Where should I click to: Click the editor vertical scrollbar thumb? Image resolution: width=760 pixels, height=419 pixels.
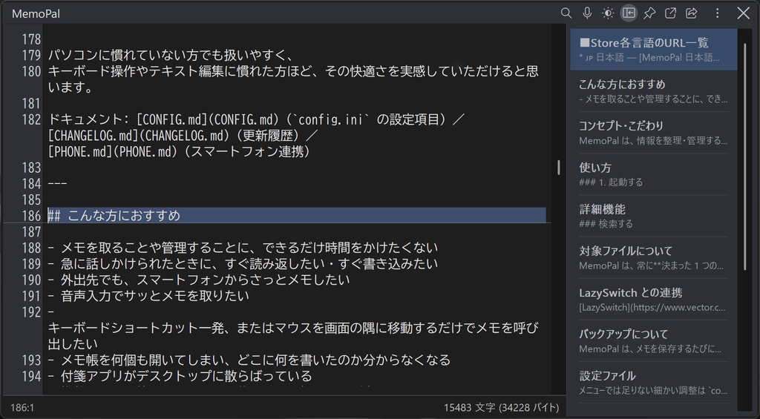[558, 168]
